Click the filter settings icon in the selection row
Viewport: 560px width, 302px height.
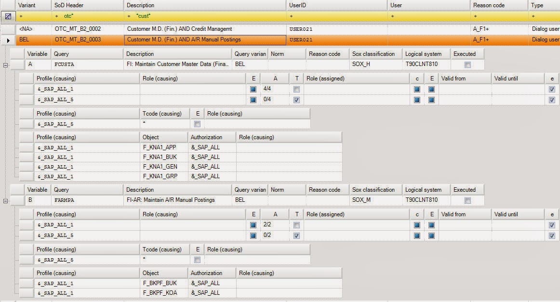(8, 16)
